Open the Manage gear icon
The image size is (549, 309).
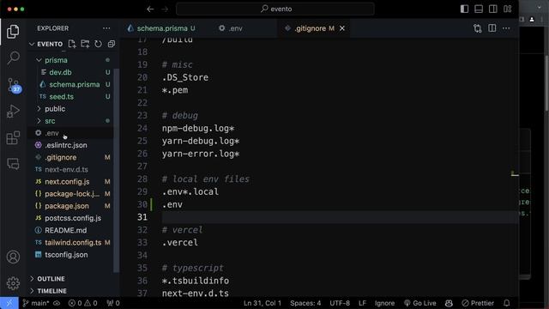coord(13,283)
